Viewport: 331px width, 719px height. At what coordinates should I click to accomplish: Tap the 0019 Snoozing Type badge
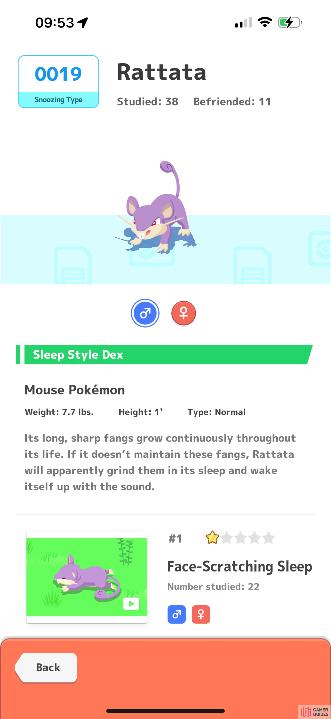59,82
